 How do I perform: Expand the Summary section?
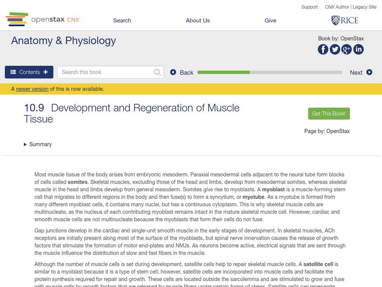click(x=38, y=144)
